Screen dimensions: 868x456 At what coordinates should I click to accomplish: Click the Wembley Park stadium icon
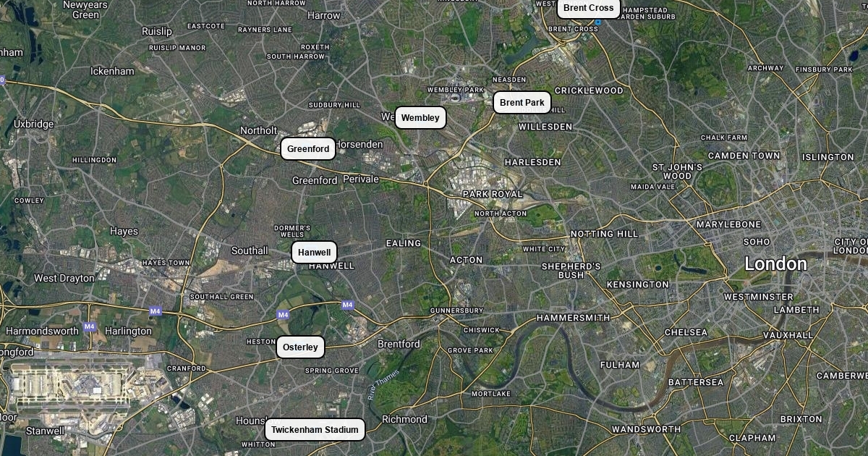455,97
